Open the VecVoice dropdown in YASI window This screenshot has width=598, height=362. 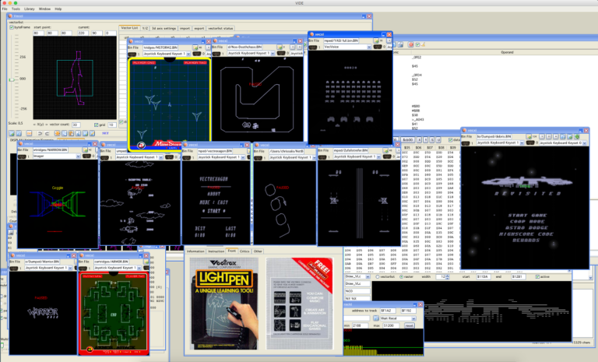[x=347, y=47]
